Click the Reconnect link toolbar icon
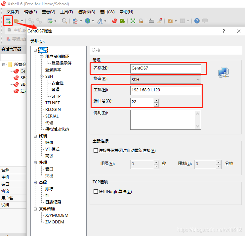Screen dimensions: 245x236 click(39, 21)
